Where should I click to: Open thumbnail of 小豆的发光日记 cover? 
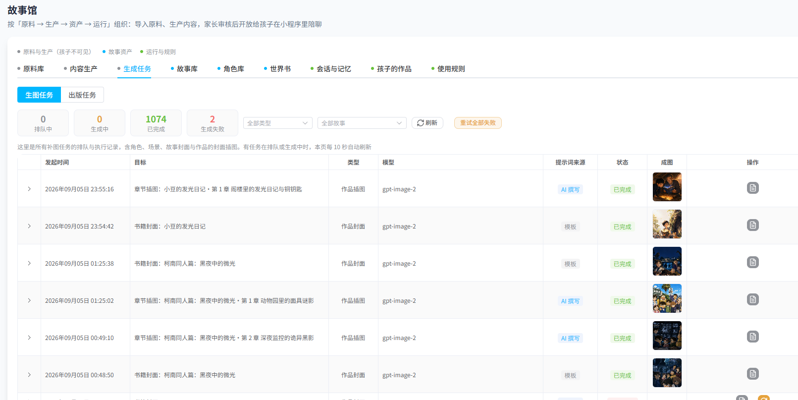click(667, 224)
